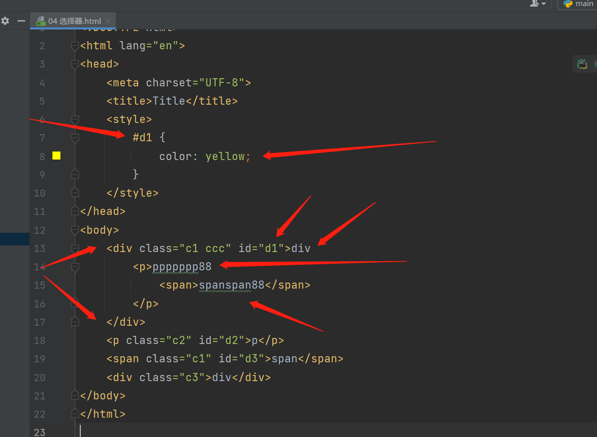Click line number 5 in gutter

click(x=42, y=101)
